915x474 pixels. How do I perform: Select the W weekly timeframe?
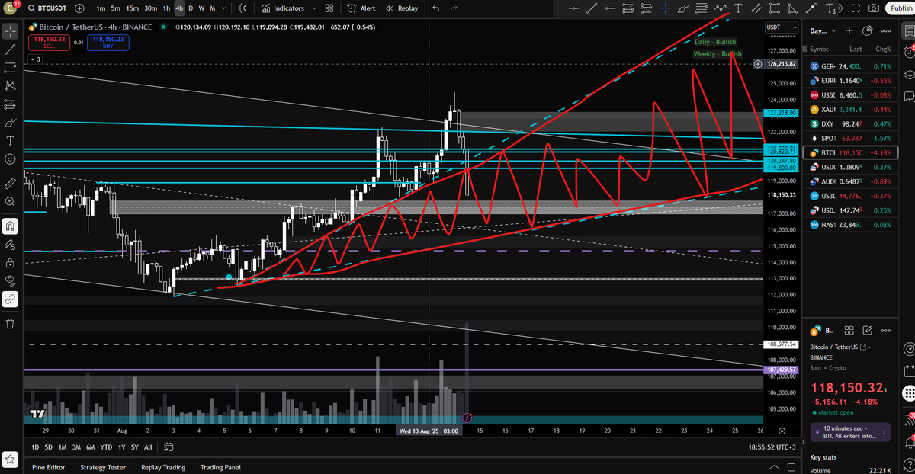(201, 8)
